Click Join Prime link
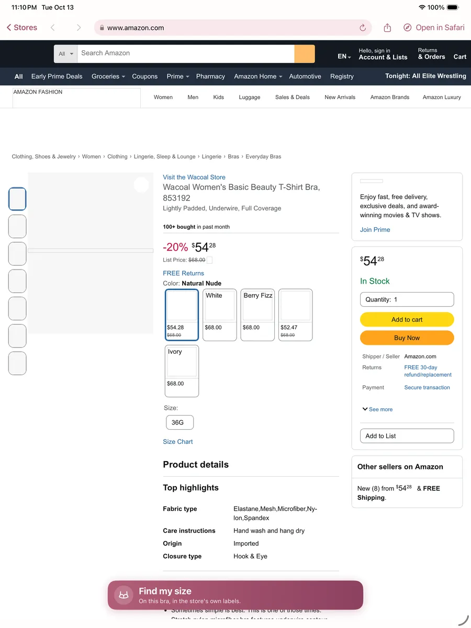This screenshot has height=628, width=471. coord(375,230)
